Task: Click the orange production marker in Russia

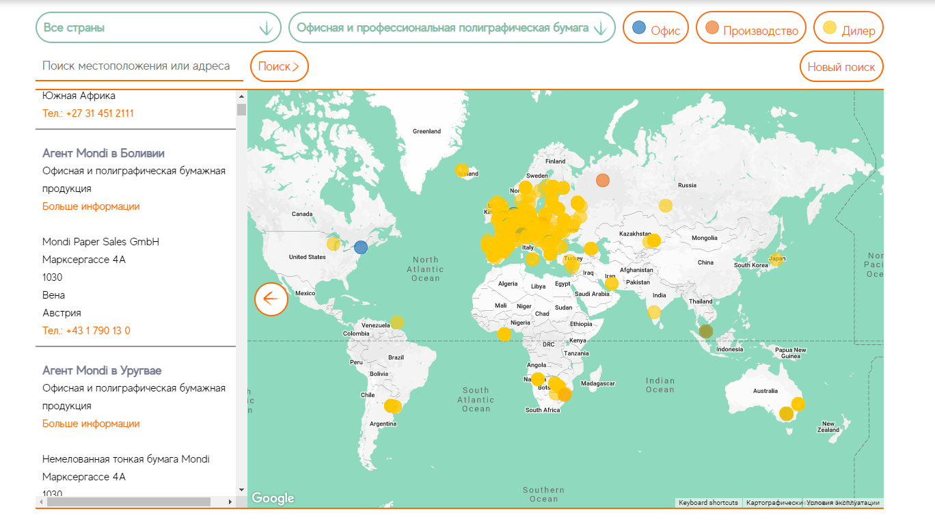Action: click(x=602, y=180)
